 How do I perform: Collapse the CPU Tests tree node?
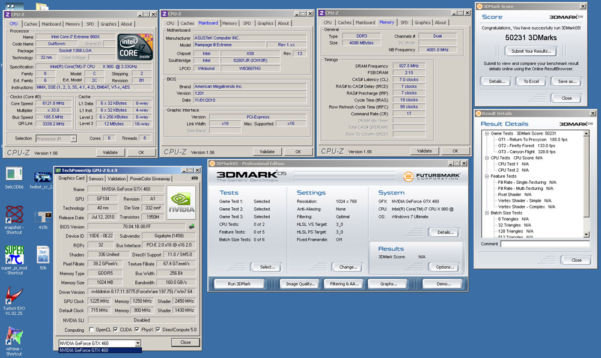(487, 158)
